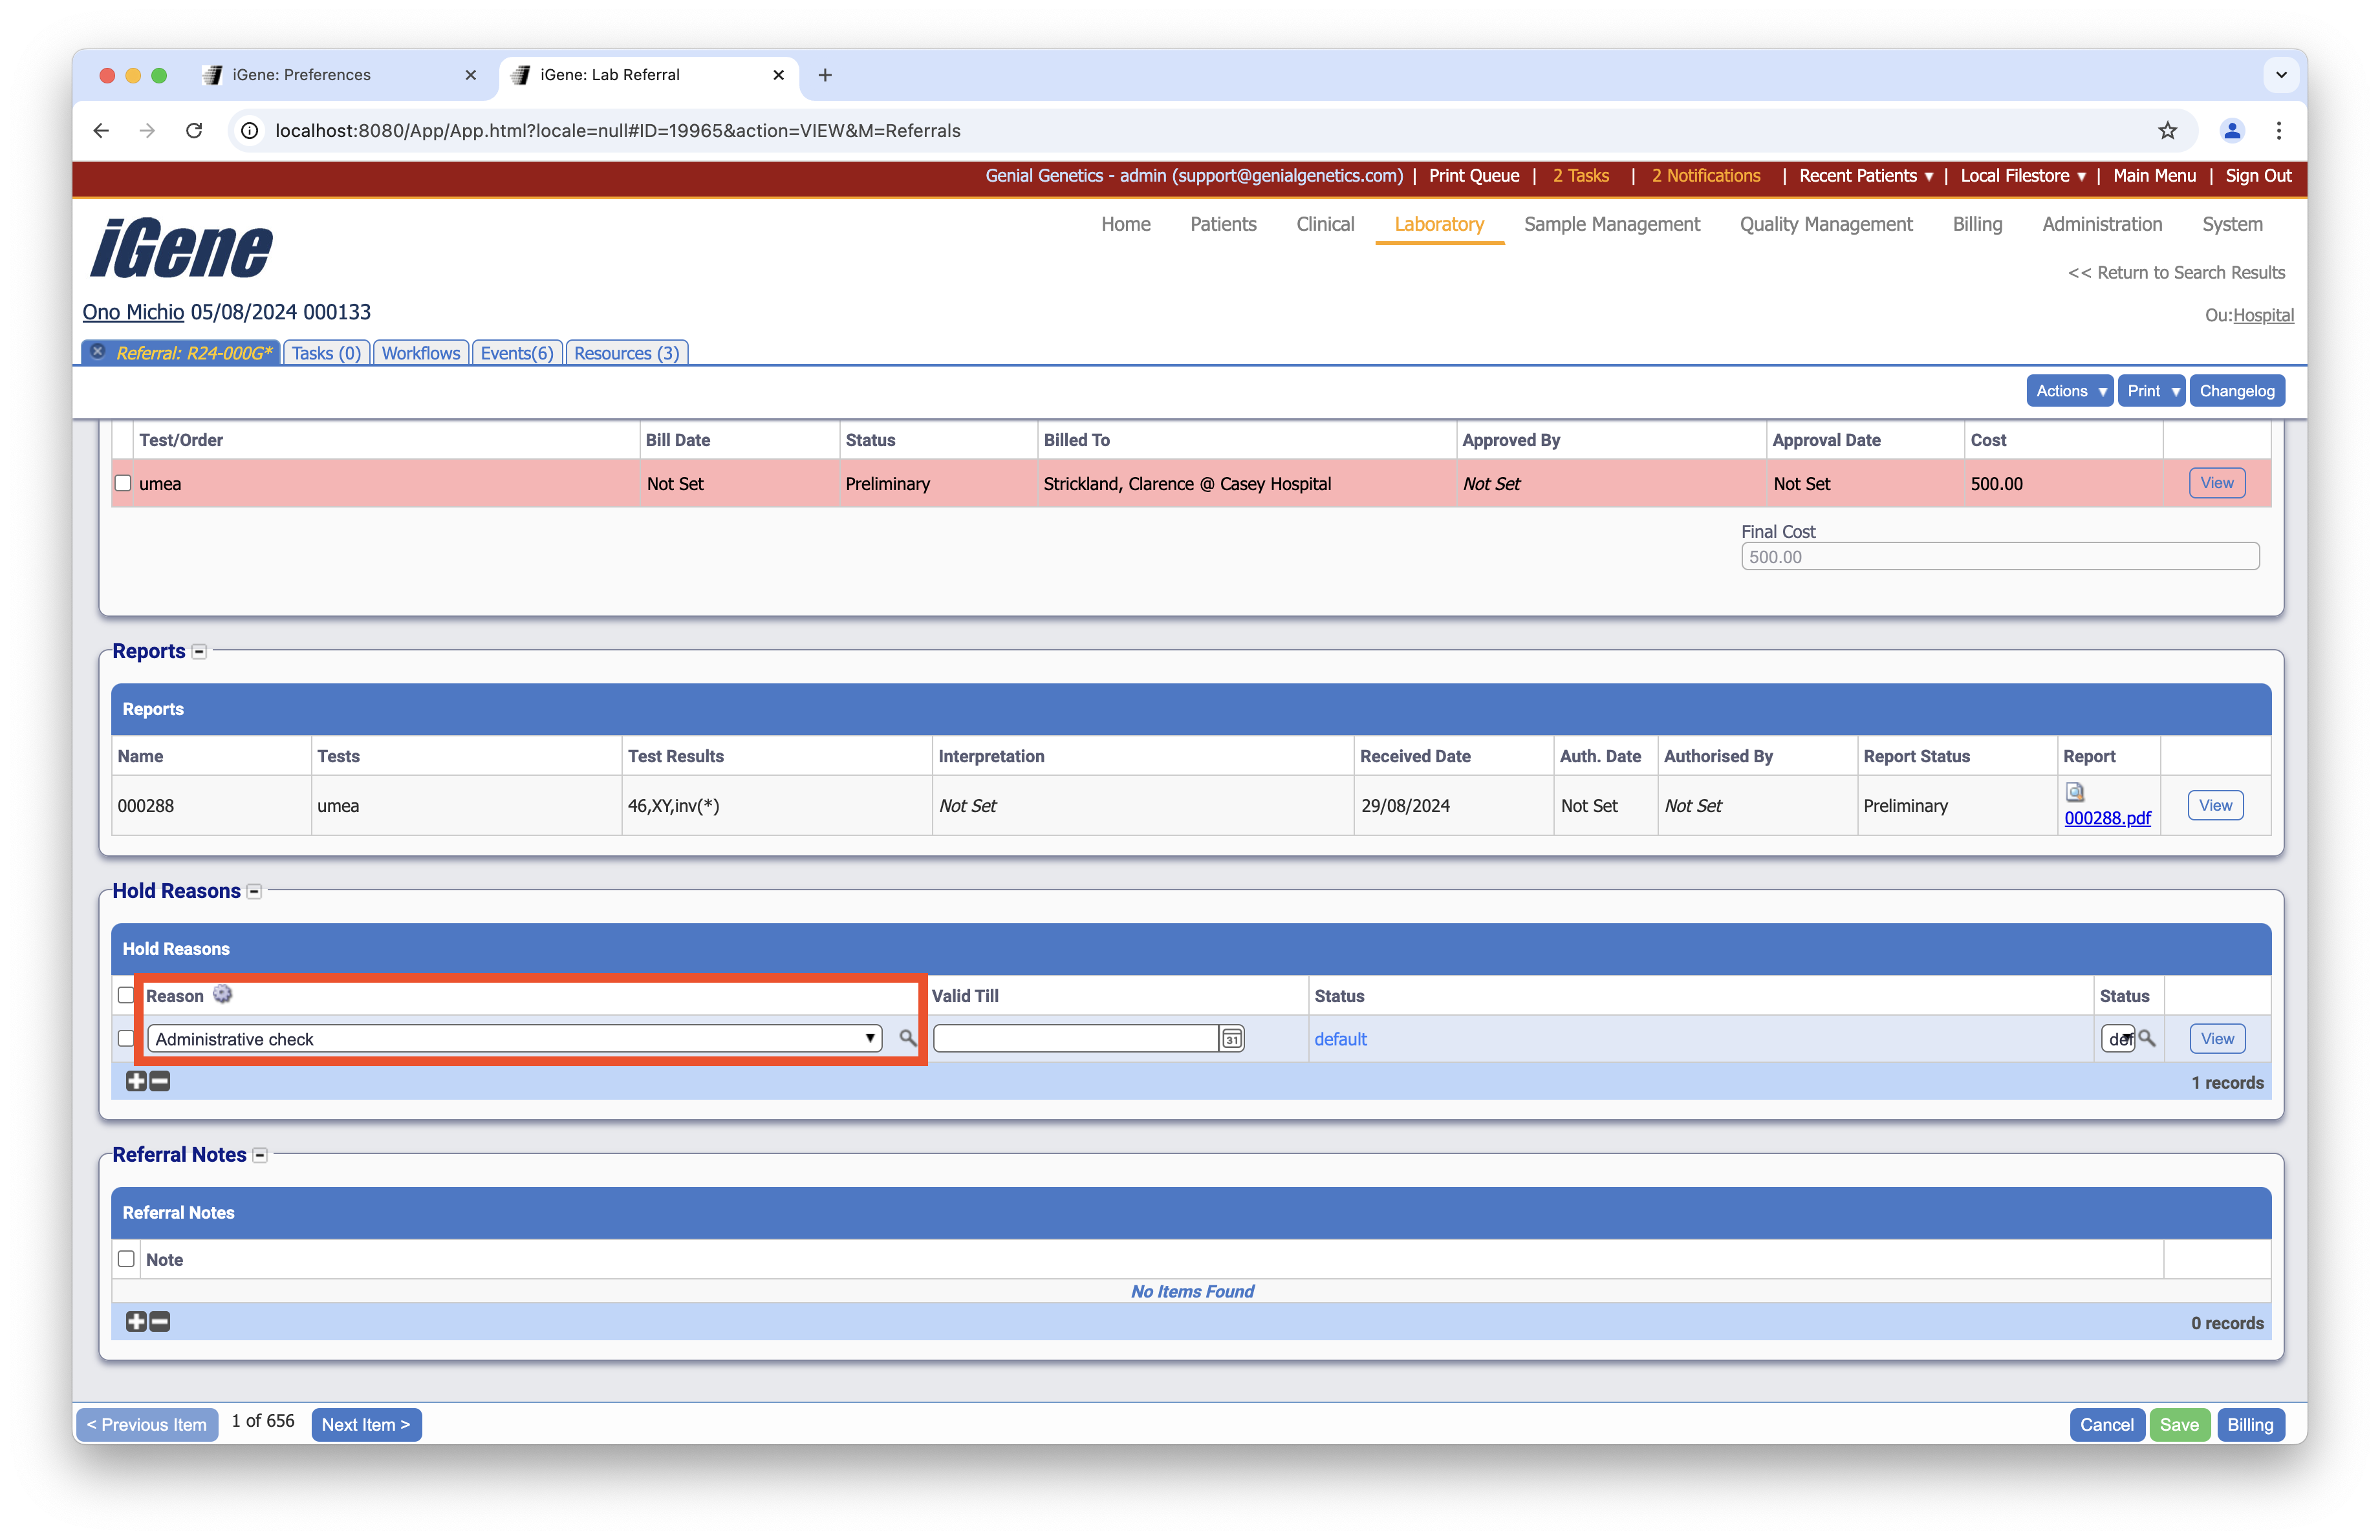
Task: Tick the umea test order checkbox
Action: pos(123,484)
